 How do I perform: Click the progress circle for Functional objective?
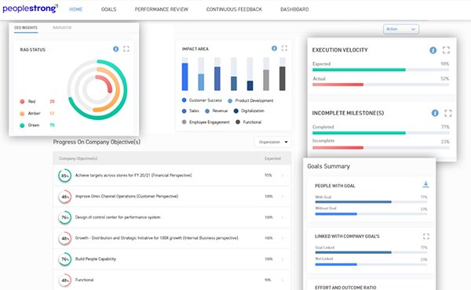click(x=64, y=280)
